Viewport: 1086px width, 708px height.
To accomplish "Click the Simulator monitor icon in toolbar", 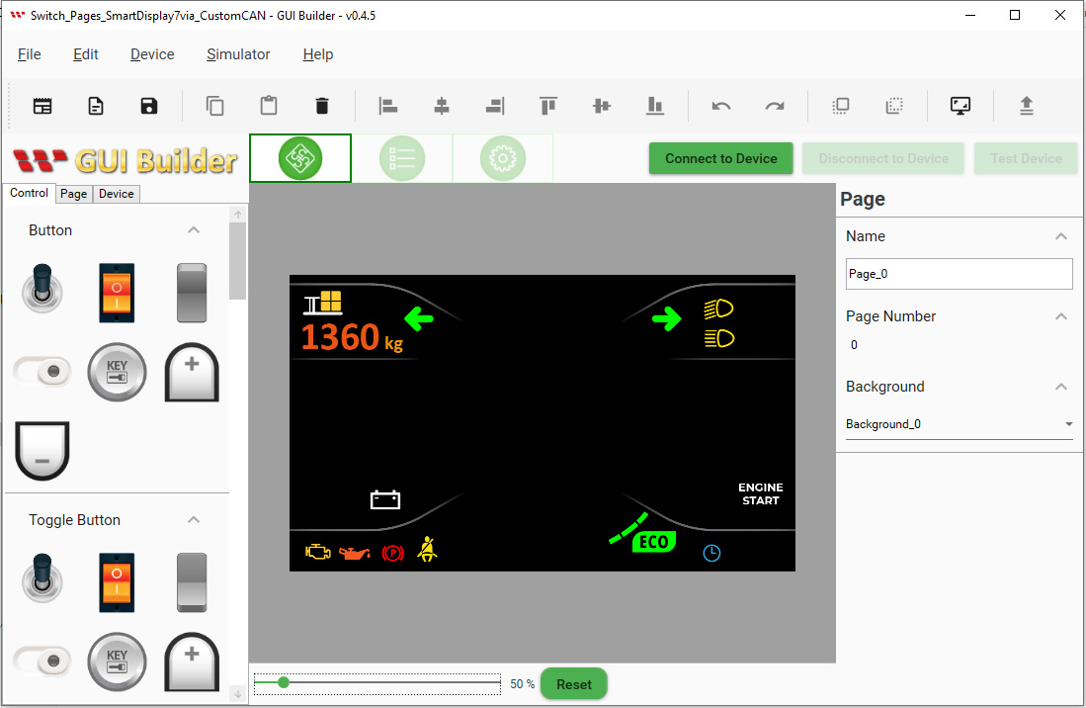I will tap(960, 106).
